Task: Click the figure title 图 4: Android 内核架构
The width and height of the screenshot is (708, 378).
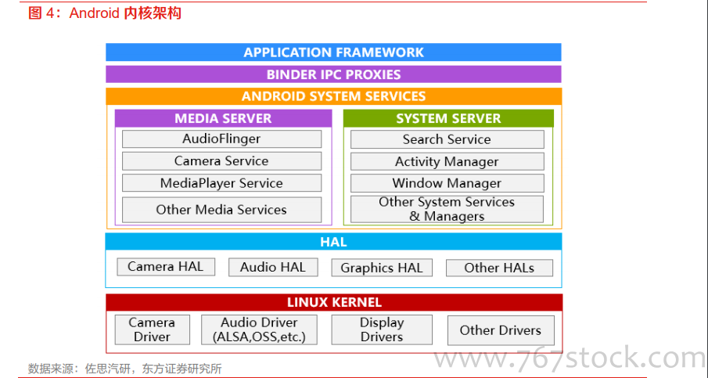Action: 105,13
